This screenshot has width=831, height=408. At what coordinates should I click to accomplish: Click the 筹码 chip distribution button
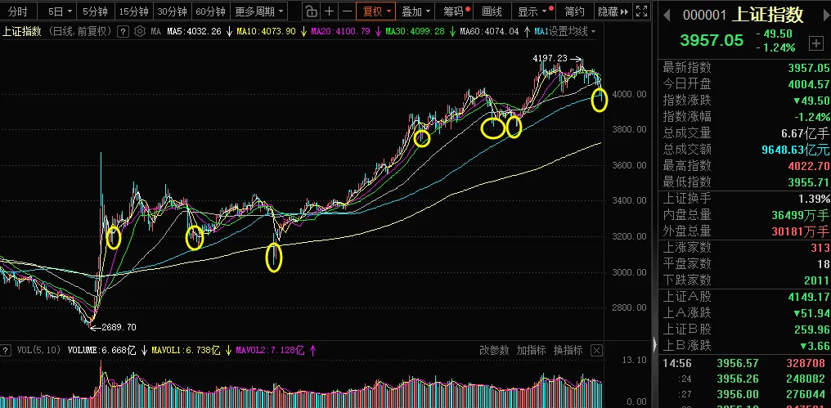point(456,11)
